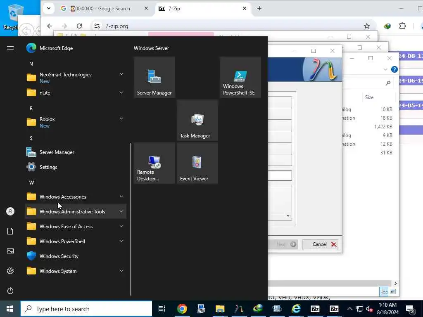Close the 7-Zip browser tab
This screenshot has width=423, height=317.
tap(245, 9)
